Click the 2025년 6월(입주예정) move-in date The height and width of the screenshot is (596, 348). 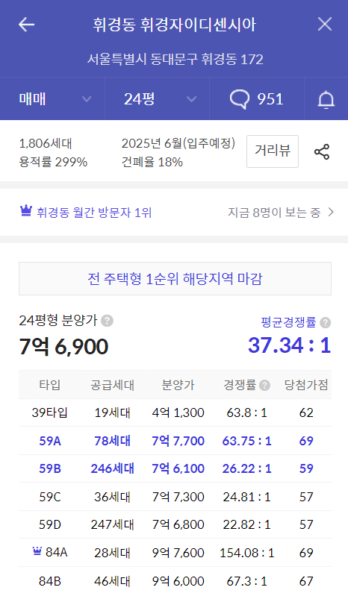178,143
